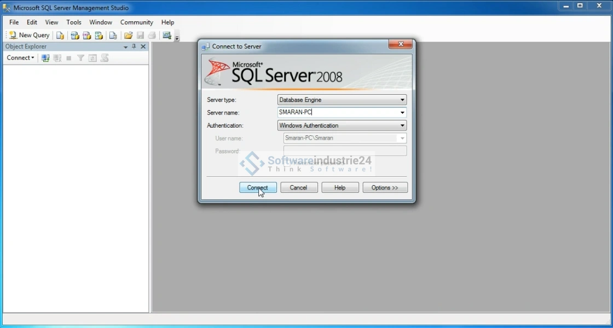Click the XMLA Query toolbar icon
613x328 pixels.
point(99,36)
